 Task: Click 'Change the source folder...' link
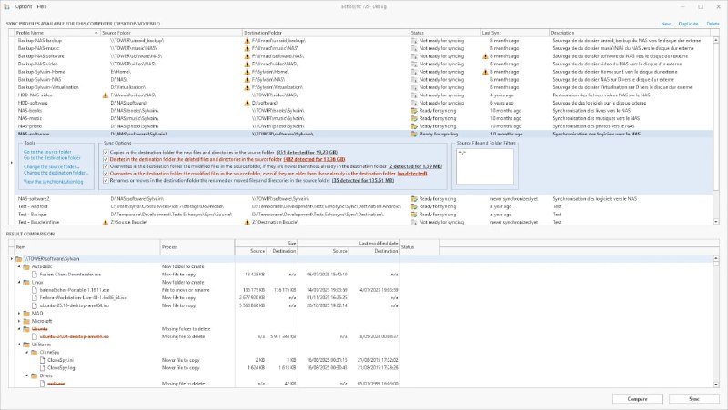pyautogui.click(x=52, y=166)
